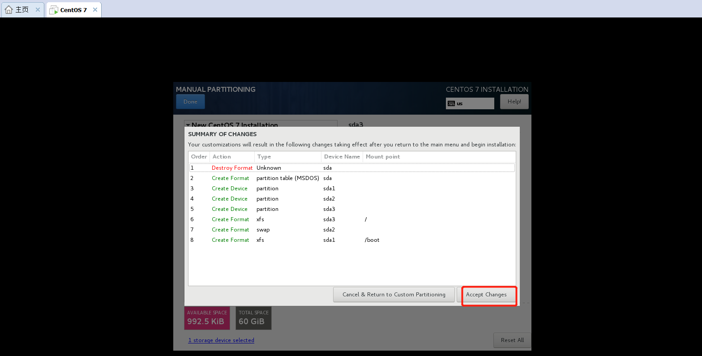Click the sda3 heading behind the dialog
702x356 pixels.
point(356,124)
